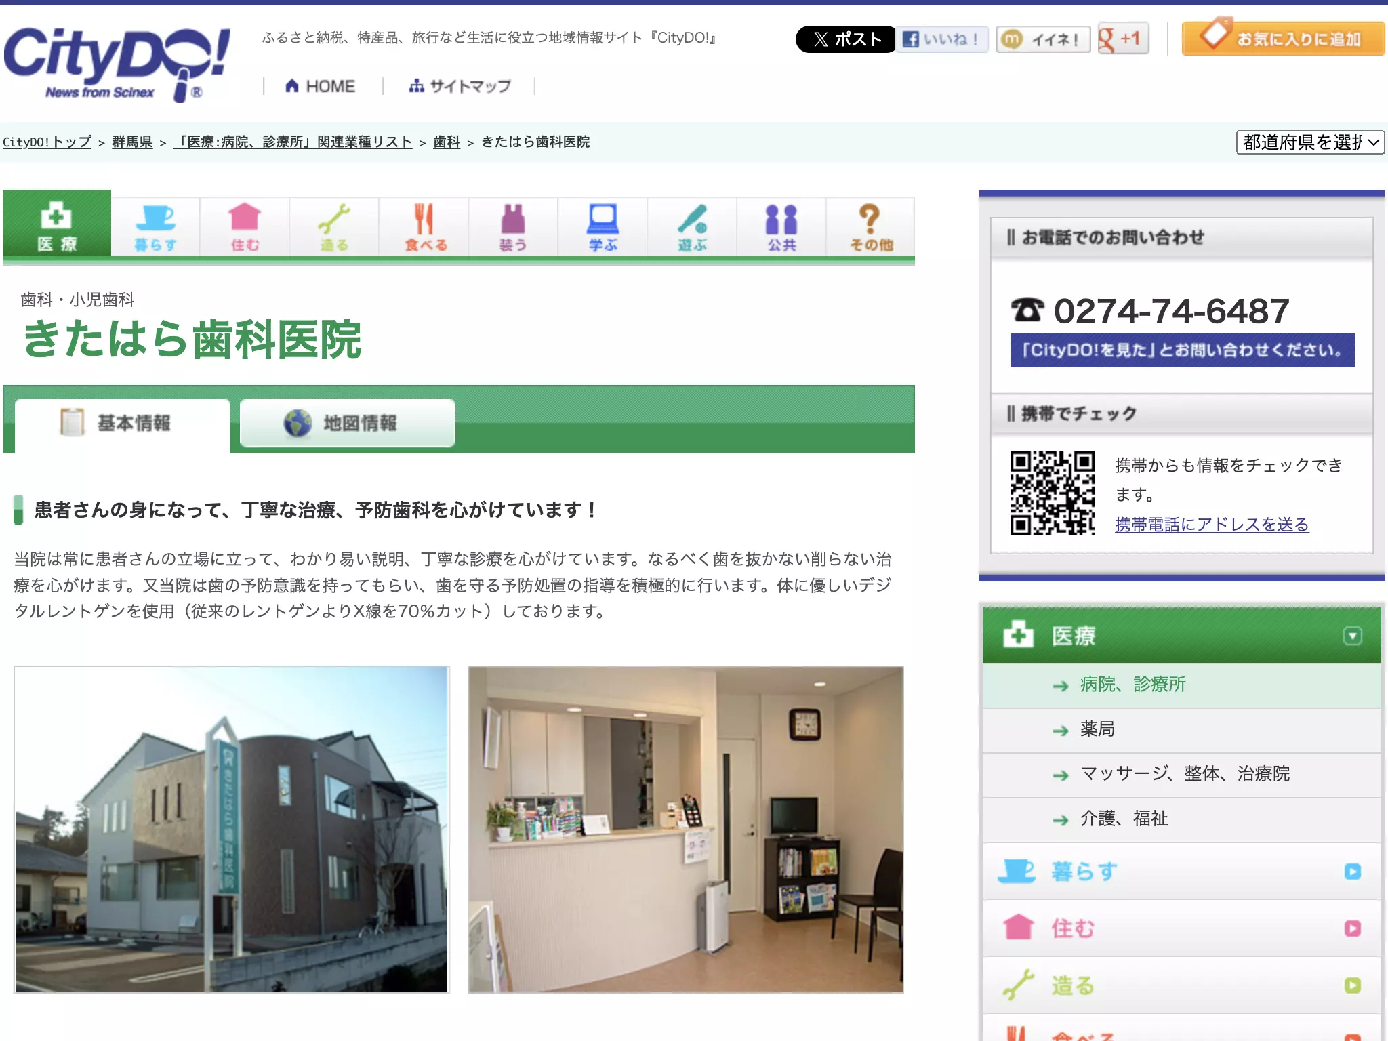
Task: Click the QR code image
Action: click(1052, 493)
